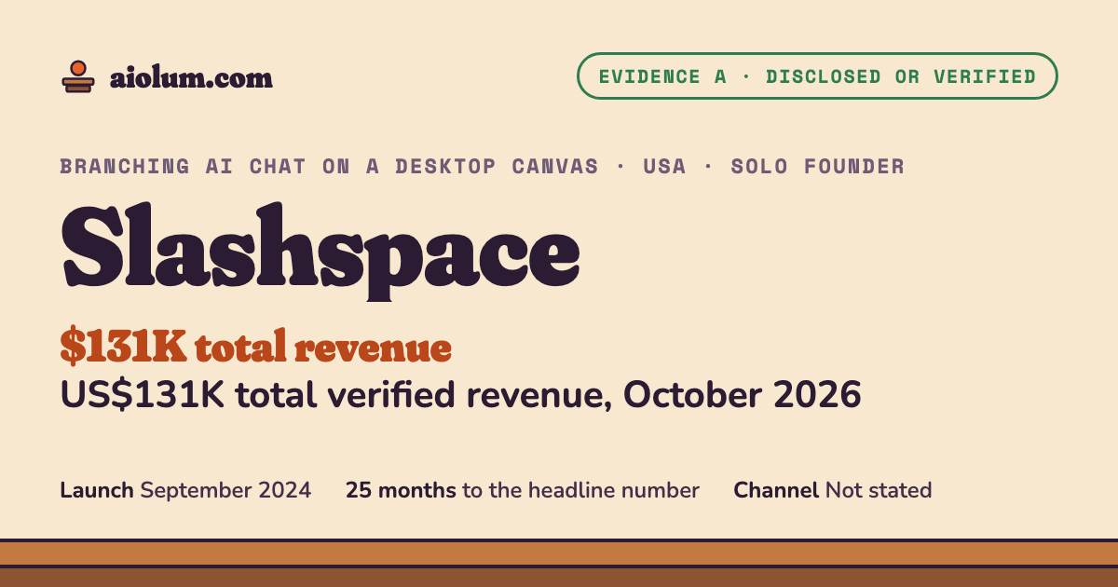The image size is (1118, 587).
Task: Select the Slashspace title heading
Action: point(320,251)
